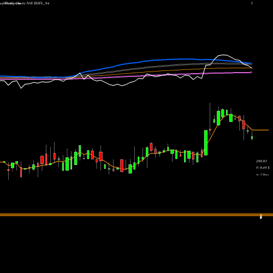Click the 0.49 volume multiple label

coord(263,168)
